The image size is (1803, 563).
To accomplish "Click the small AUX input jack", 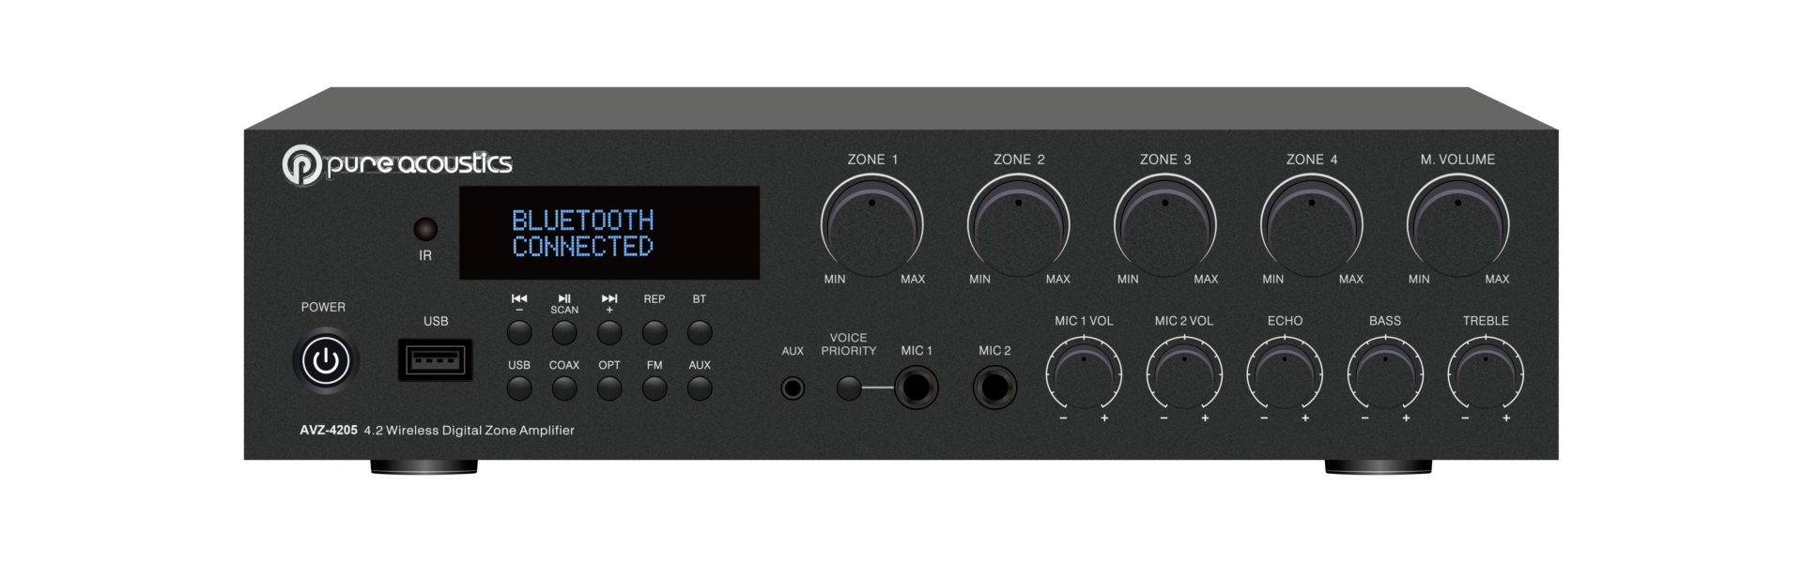I will click(793, 388).
